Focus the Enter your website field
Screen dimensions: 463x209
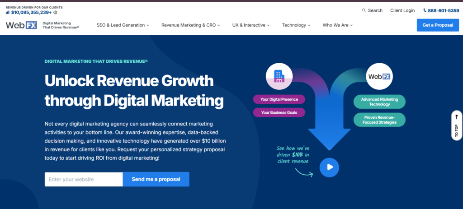(x=84, y=179)
